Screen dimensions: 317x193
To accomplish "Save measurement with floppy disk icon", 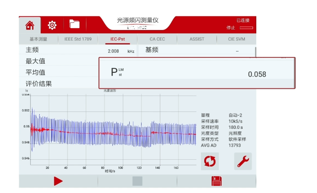I will [217, 181].
